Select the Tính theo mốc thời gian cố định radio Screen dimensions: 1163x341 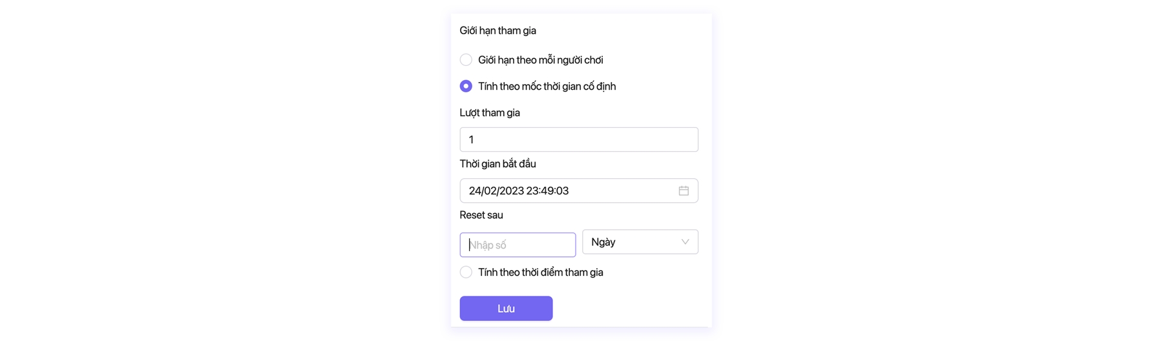[x=466, y=86]
